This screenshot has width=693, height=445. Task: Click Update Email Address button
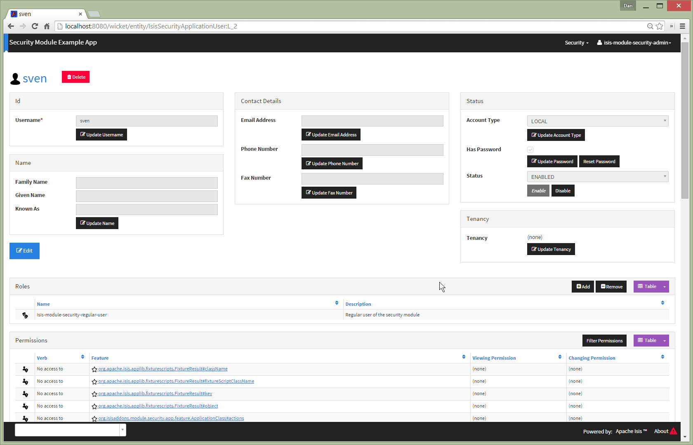pos(331,135)
